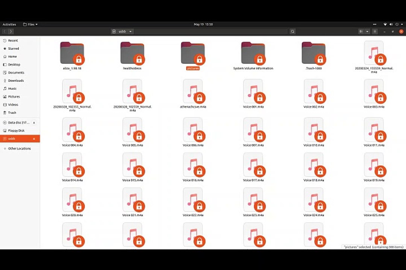The image size is (406, 270).
Task: Eject the usbb drive from sidebar
Action: [x=34, y=139]
